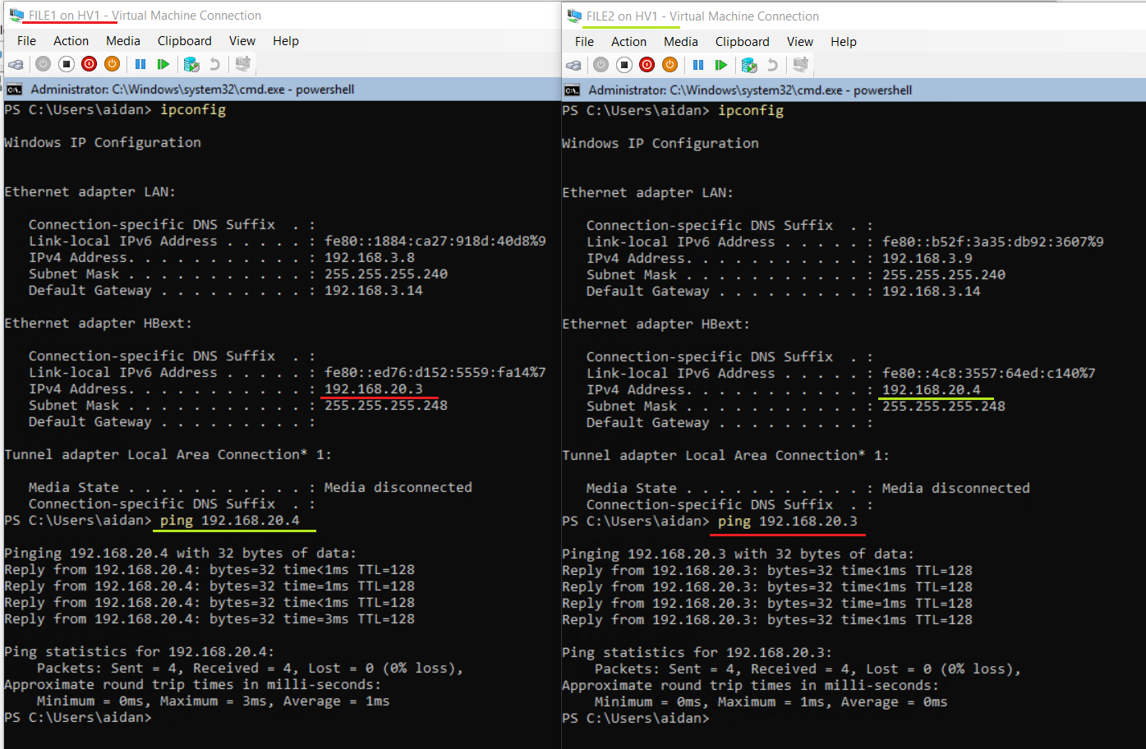Click 255.255.255.248 subnet mask in FILE1
This screenshot has width=1146, height=749.
point(385,405)
